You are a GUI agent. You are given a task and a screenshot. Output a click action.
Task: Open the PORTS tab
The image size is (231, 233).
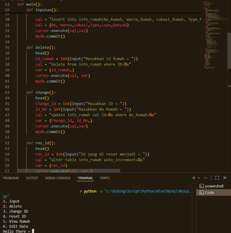pos(105,178)
